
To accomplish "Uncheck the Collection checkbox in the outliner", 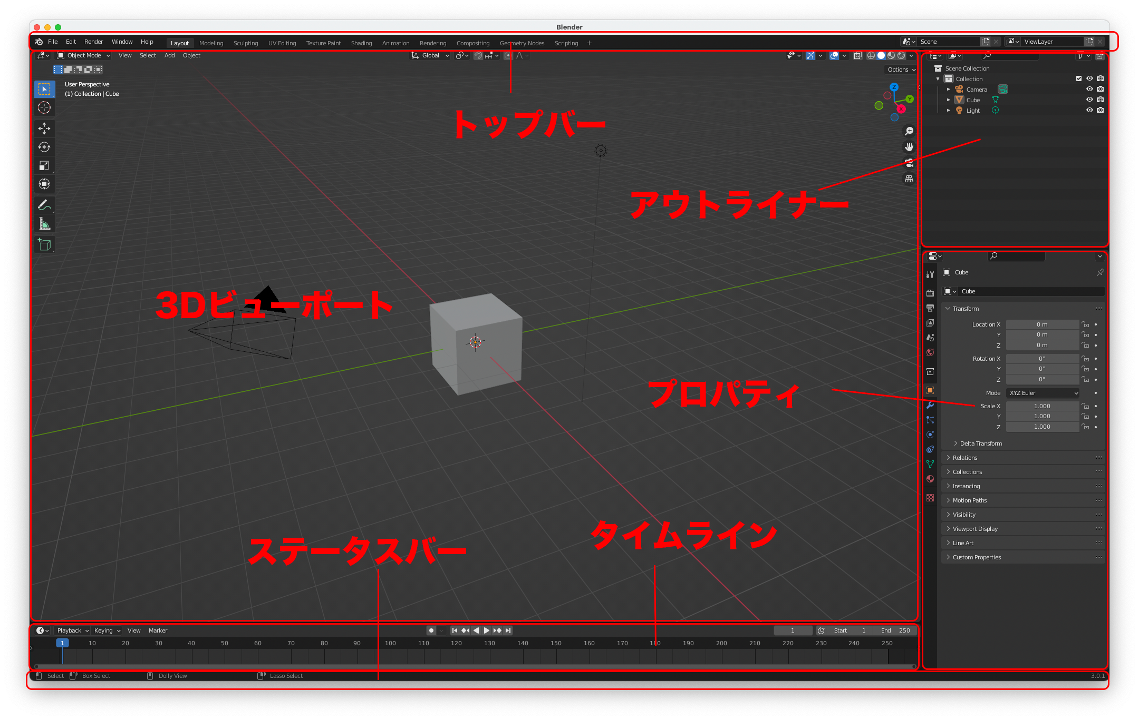I will coord(1079,78).
